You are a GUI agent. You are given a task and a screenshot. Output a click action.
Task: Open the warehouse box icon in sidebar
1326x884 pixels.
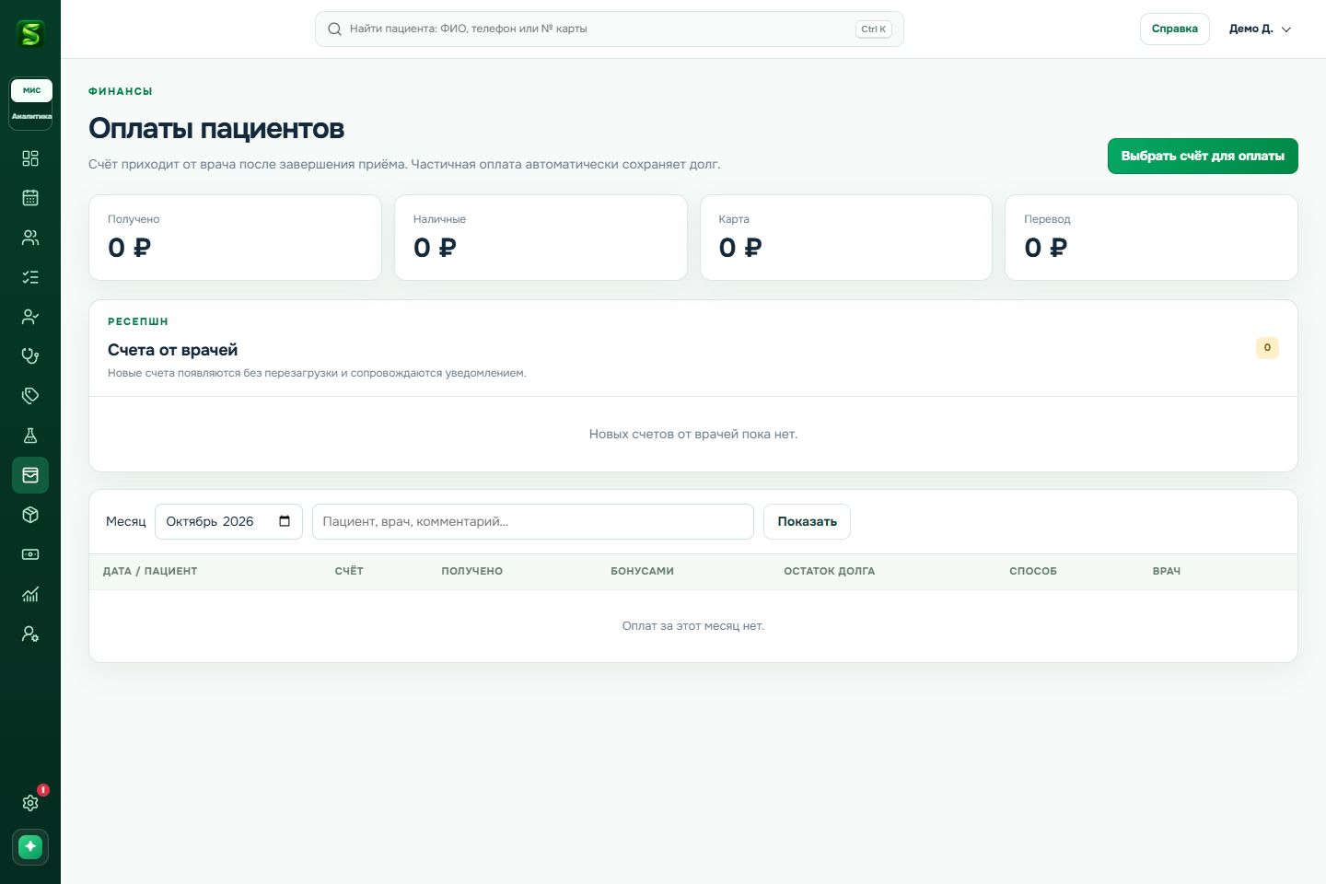(x=30, y=515)
